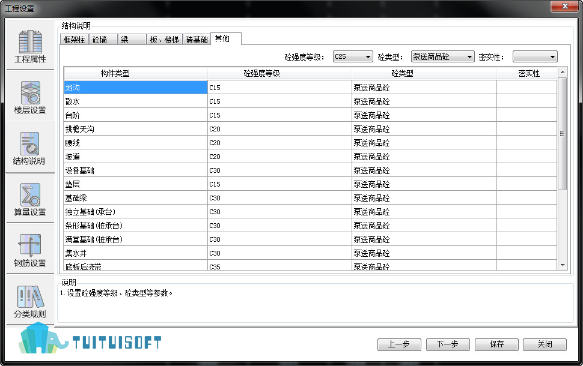Select the 设备基础 row name cell

pyautogui.click(x=135, y=170)
